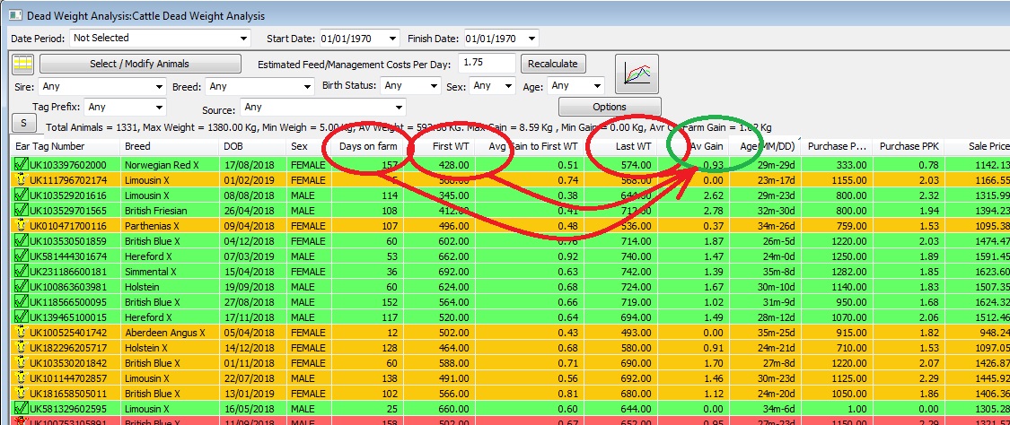Click cow icon for UK100525401742
This screenshot has height=425, width=1010.
click(x=21, y=333)
